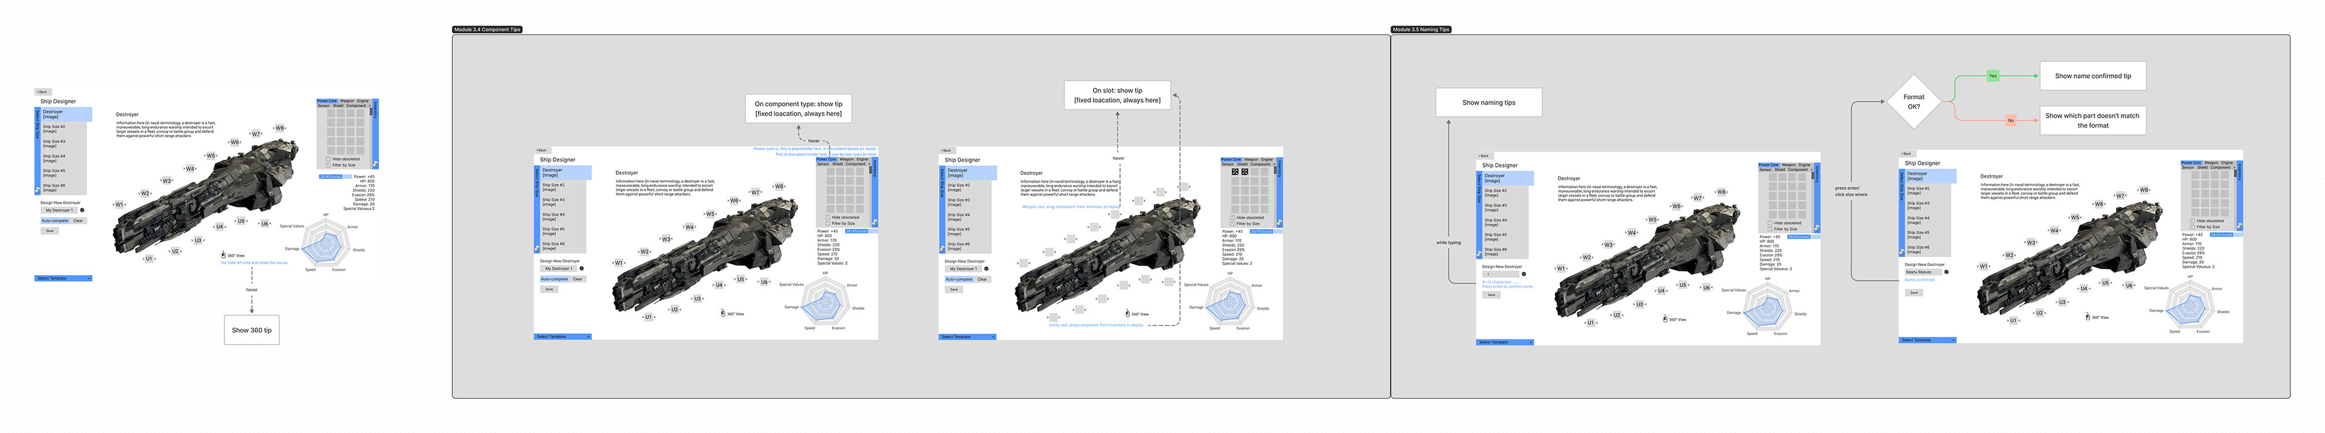Open Power Core tab in leftmost mockup
The width and height of the screenshot is (2325, 433).
327,101
